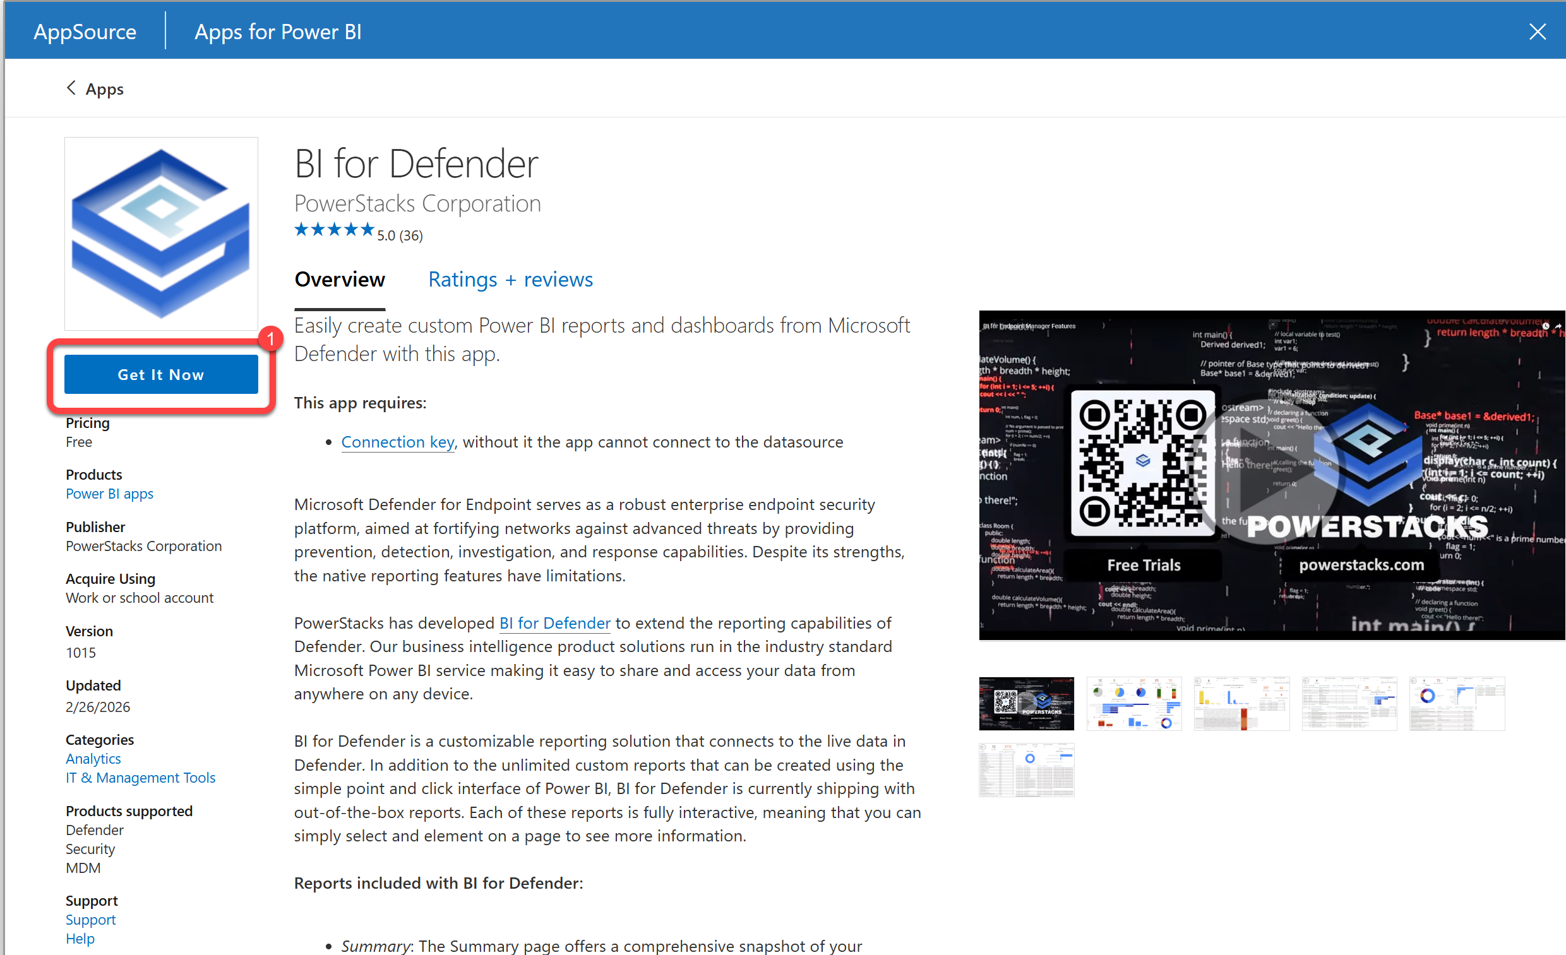The height and width of the screenshot is (955, 1566).
Task: Select the third screenshot thumbnail with red bar
Action: click(x=1241, y=704)
